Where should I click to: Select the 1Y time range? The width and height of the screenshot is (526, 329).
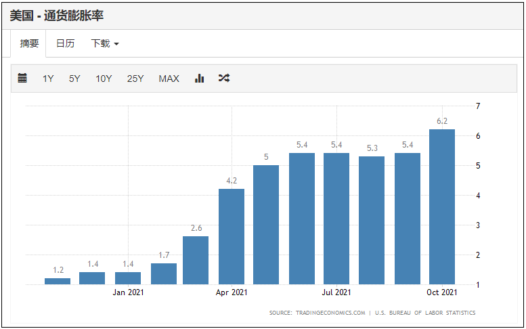point(48,79)
